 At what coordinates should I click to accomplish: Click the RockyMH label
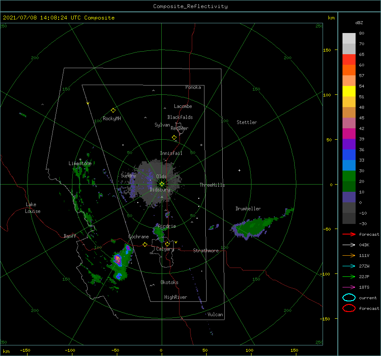(x=112, y=119)
